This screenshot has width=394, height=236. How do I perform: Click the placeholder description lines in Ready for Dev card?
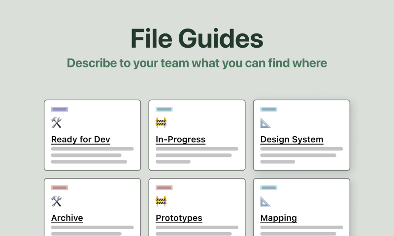coord(93,155)
